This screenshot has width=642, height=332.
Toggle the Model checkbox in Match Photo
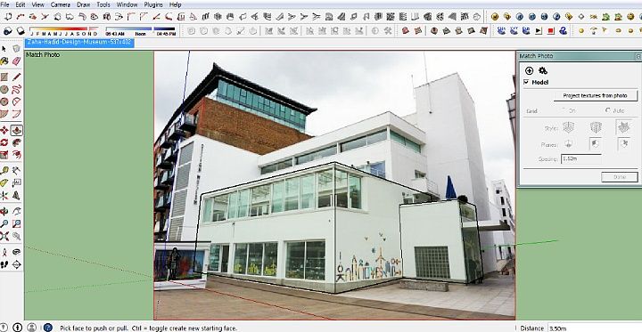(526, 82)
